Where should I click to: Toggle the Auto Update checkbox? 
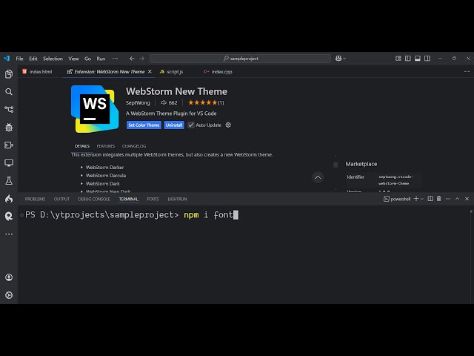[190, 125]
